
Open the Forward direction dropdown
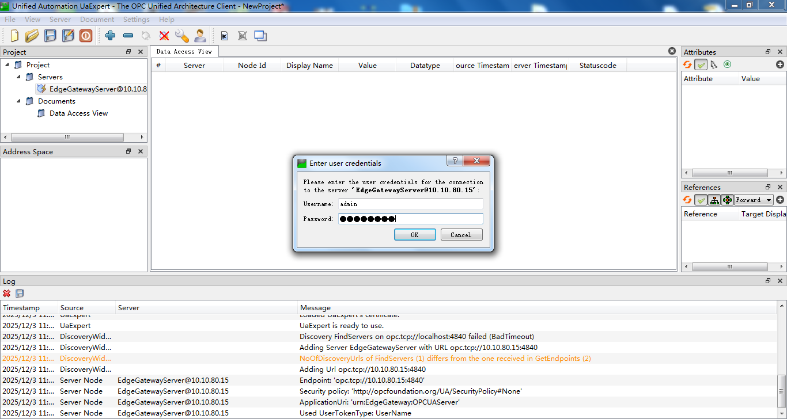coord(754,200)
